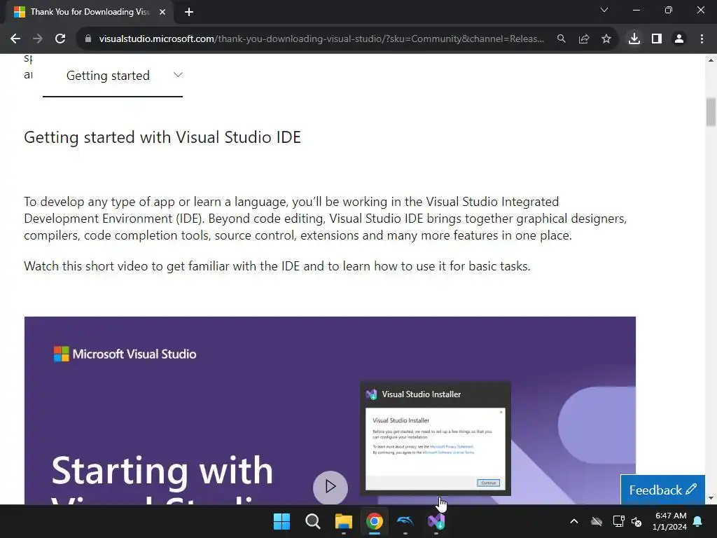Go back to the previous page

15,39
